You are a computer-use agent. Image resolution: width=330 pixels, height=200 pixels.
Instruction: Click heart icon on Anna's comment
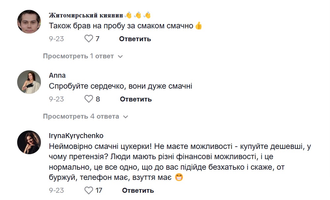click(x=89, y=99)
